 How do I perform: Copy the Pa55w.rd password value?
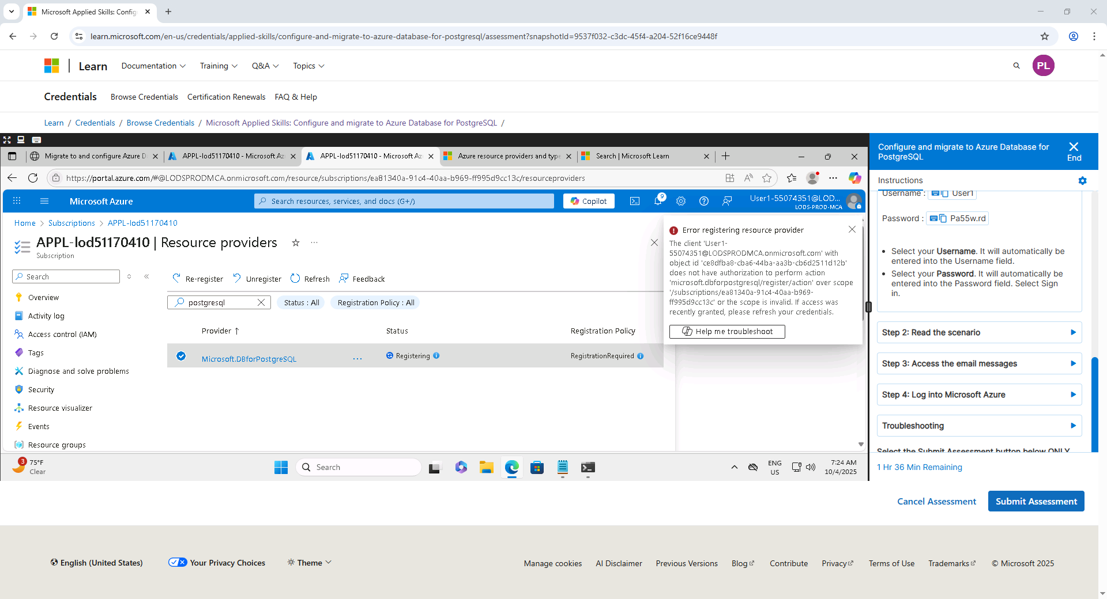(943, 218)
